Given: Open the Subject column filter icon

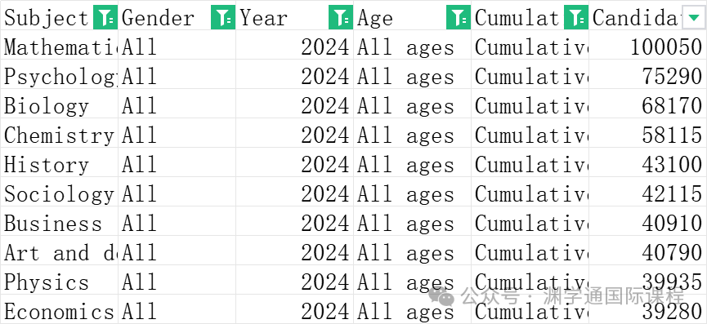Looking at the screenshot, I should pyautogui.click(x=105, y=18).
